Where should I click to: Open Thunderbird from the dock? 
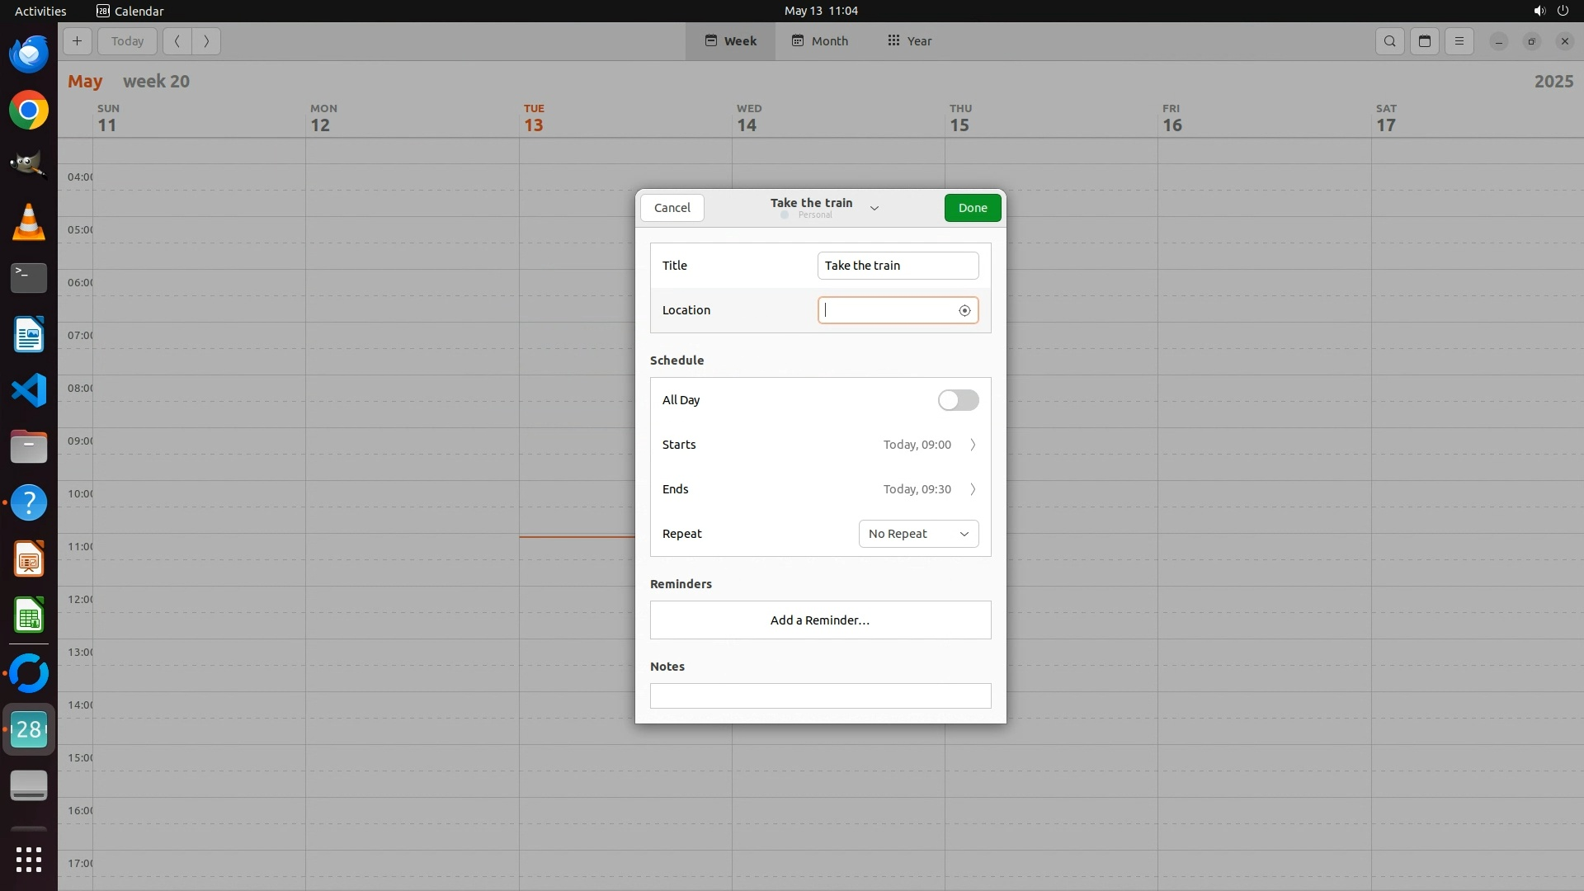pos(29,54)
